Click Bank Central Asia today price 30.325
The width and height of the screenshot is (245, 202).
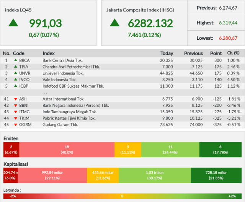point(166,60)
